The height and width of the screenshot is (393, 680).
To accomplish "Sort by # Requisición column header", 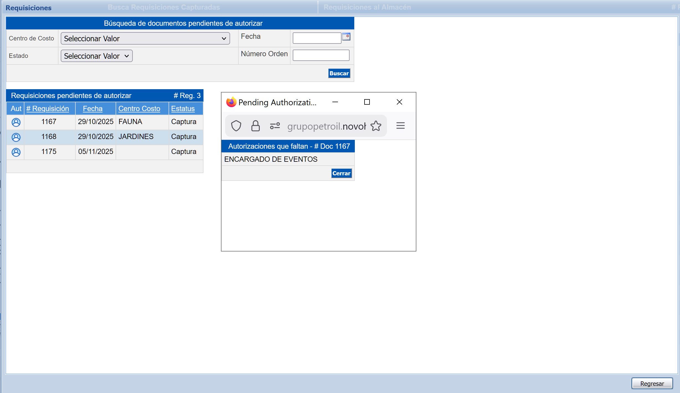I will [48, 109].
